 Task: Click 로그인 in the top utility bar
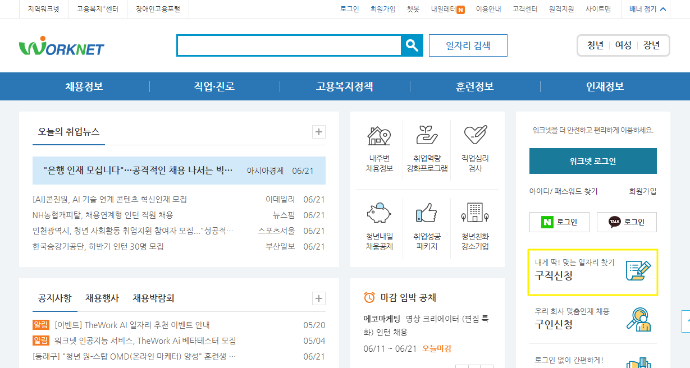click(349, 10)
